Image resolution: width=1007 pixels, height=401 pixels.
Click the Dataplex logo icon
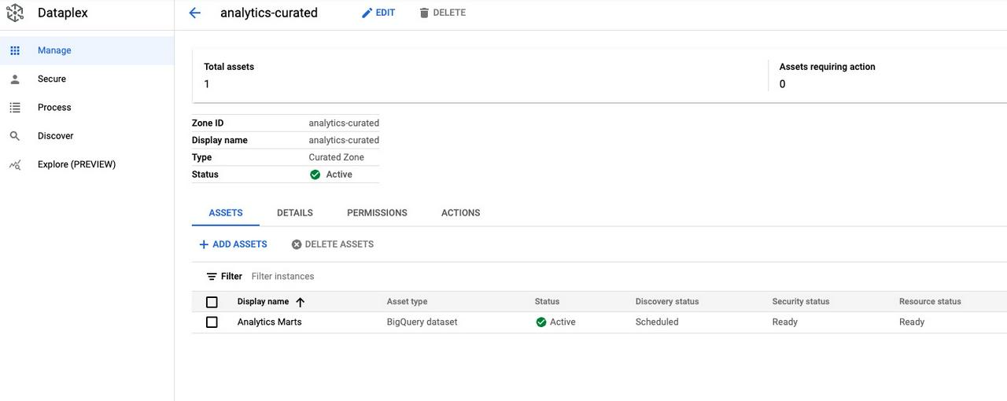(x=15, y=13)
